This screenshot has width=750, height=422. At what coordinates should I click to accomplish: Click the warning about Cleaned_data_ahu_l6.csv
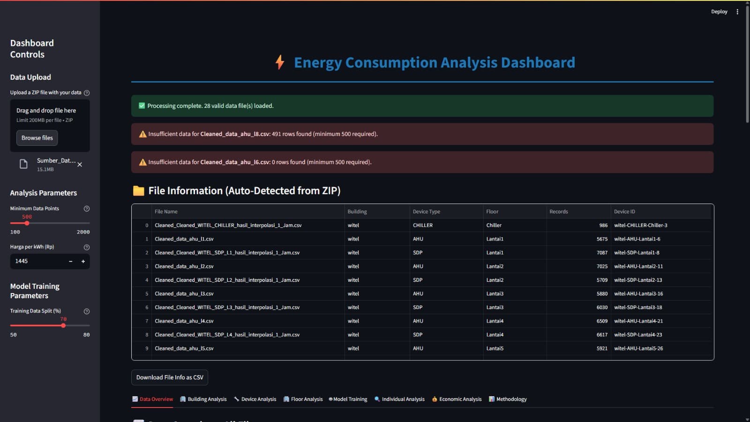pyautogui.click(x=422, y=162)
